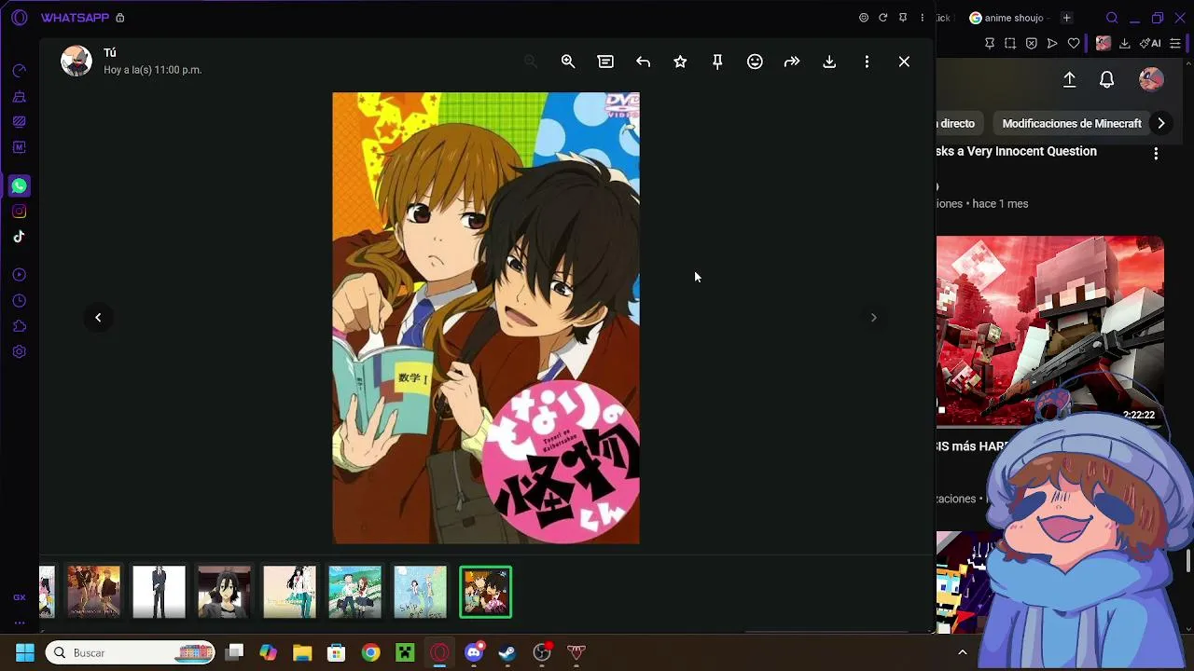Image resolution: width=1194 pixels, height=671 pixels.
Task: Star this image message
Action: (680, 62)
